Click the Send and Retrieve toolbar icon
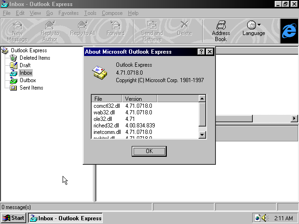The width and height of the screenshot is (299, 224). click(x=152, y=26)
